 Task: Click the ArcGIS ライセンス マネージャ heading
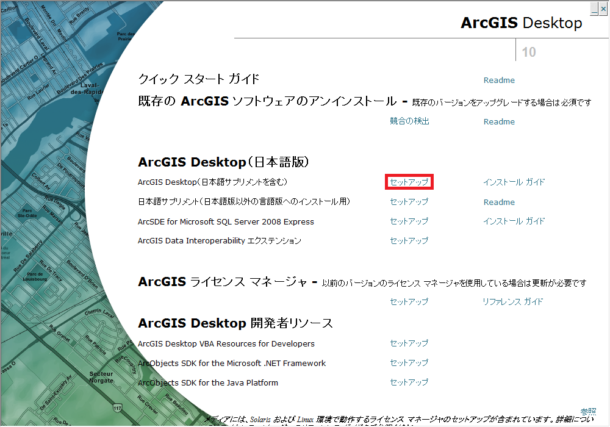pos(223,282)
